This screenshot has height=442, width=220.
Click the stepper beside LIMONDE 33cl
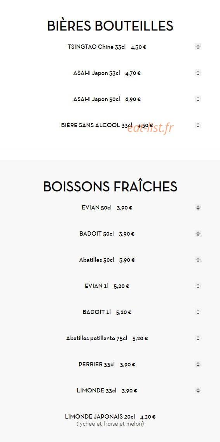[198, 391]
